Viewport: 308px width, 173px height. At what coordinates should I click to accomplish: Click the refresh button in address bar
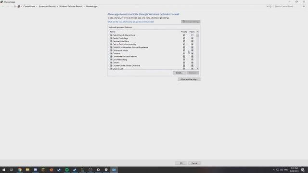270,6
